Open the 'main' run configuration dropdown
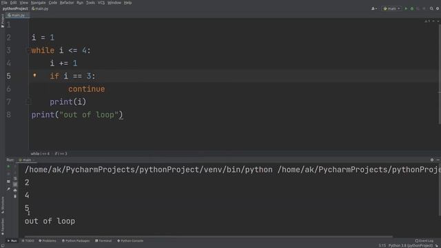Image resolution: width=441 pixels, height=248 pixels. pyautogui.click(x=391, y=9)
